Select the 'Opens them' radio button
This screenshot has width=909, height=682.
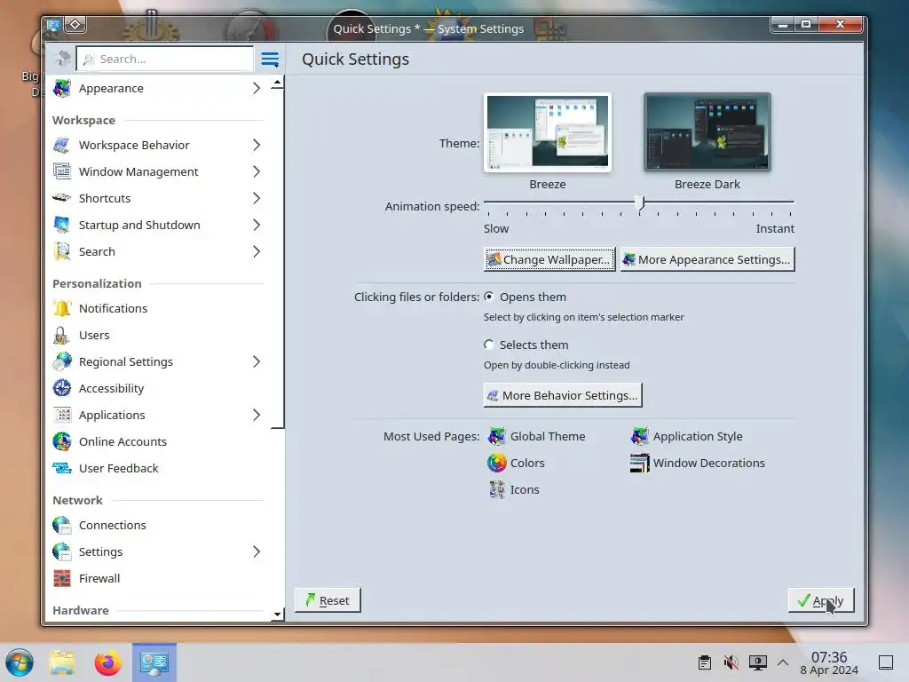(x=489, y=297)
